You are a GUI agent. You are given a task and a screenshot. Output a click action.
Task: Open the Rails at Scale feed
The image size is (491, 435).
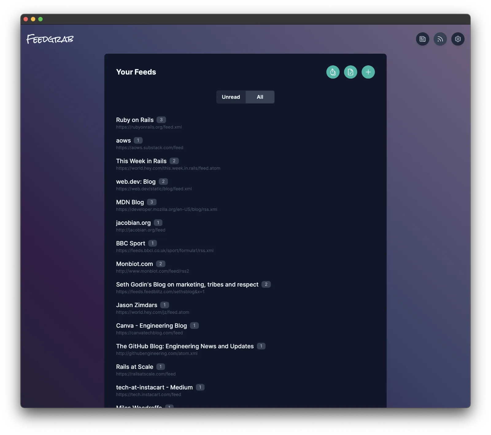134,367
